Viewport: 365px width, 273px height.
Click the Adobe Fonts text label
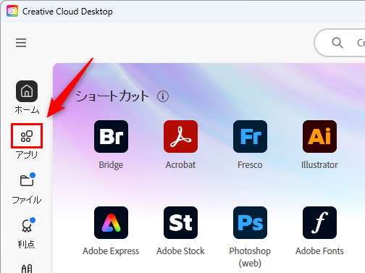point(319,251)
